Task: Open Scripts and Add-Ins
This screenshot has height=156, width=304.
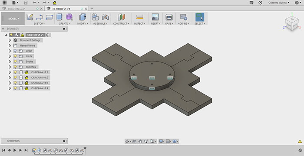Action: (183, 17)
